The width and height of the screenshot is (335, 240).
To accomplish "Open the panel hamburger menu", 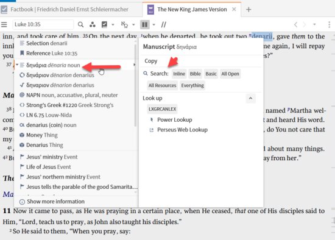I will click(x=4, y=24).
